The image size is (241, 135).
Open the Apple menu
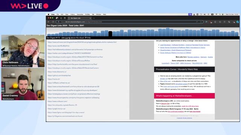point(49,14)
